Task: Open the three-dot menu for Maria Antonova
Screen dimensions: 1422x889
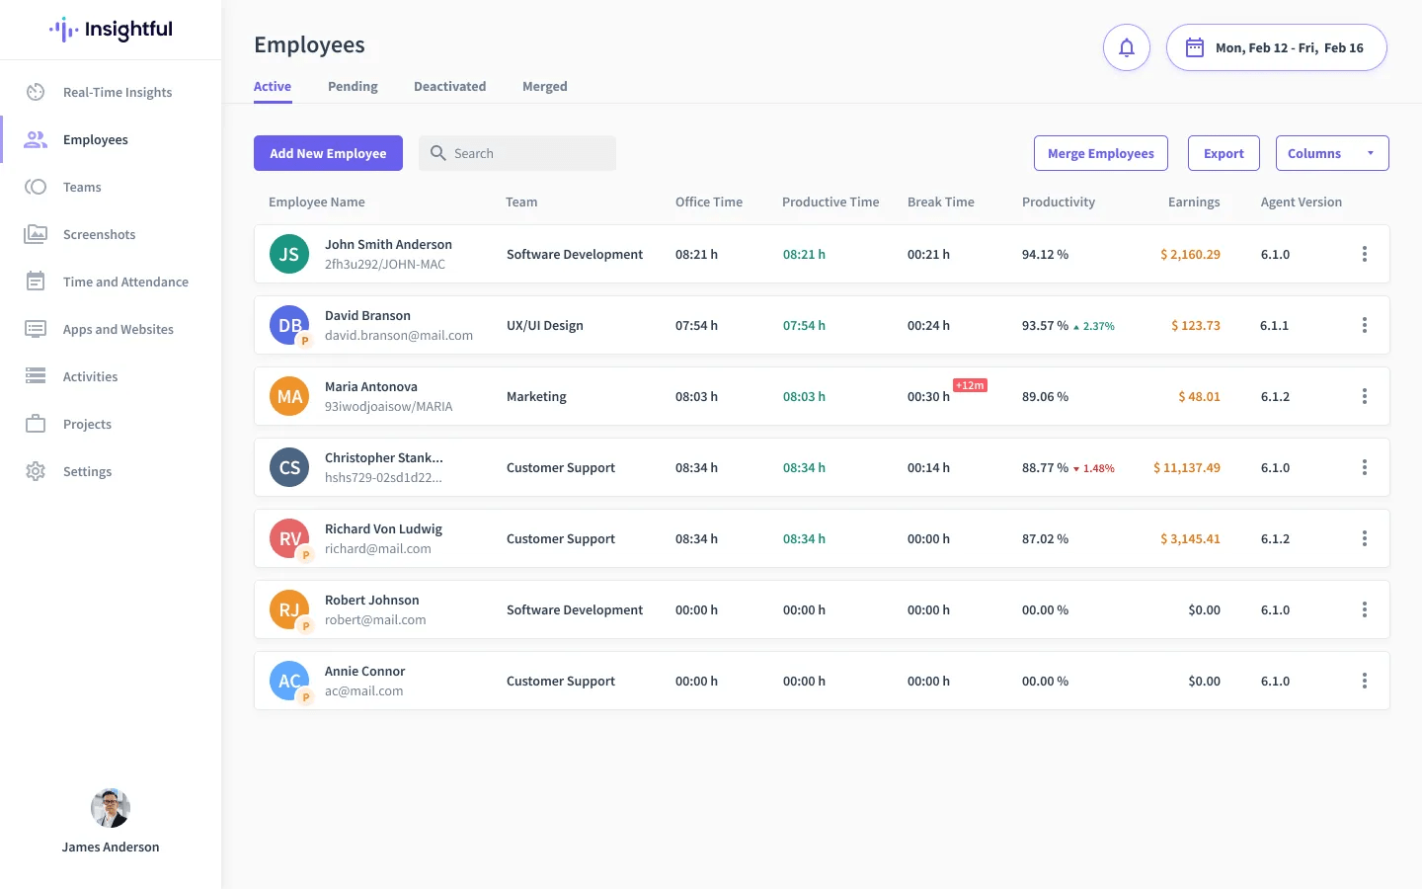Action: click(x=1365, y=396)
